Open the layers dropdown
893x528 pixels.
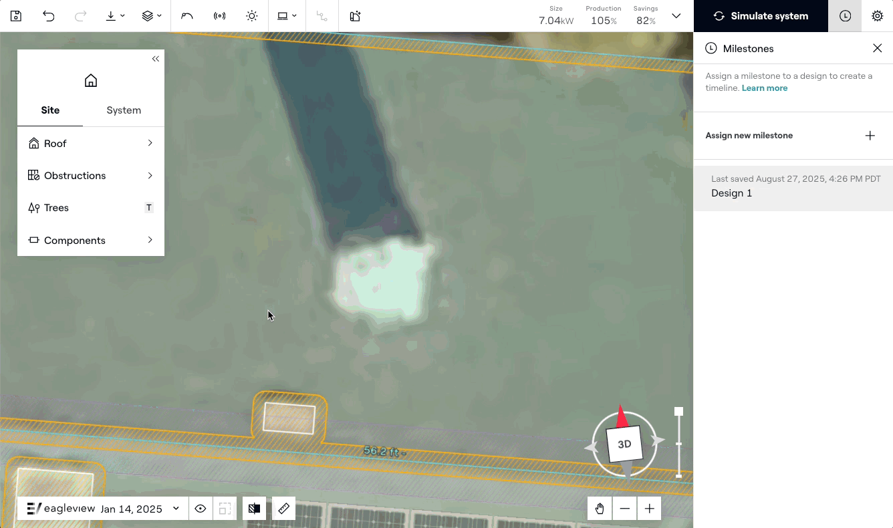click(x=152, y=16)
